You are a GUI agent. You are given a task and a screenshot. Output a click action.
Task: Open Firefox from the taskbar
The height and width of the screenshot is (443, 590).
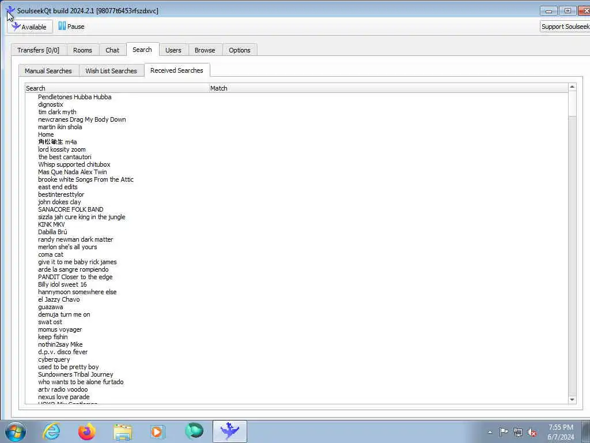[x=87, y=431]
